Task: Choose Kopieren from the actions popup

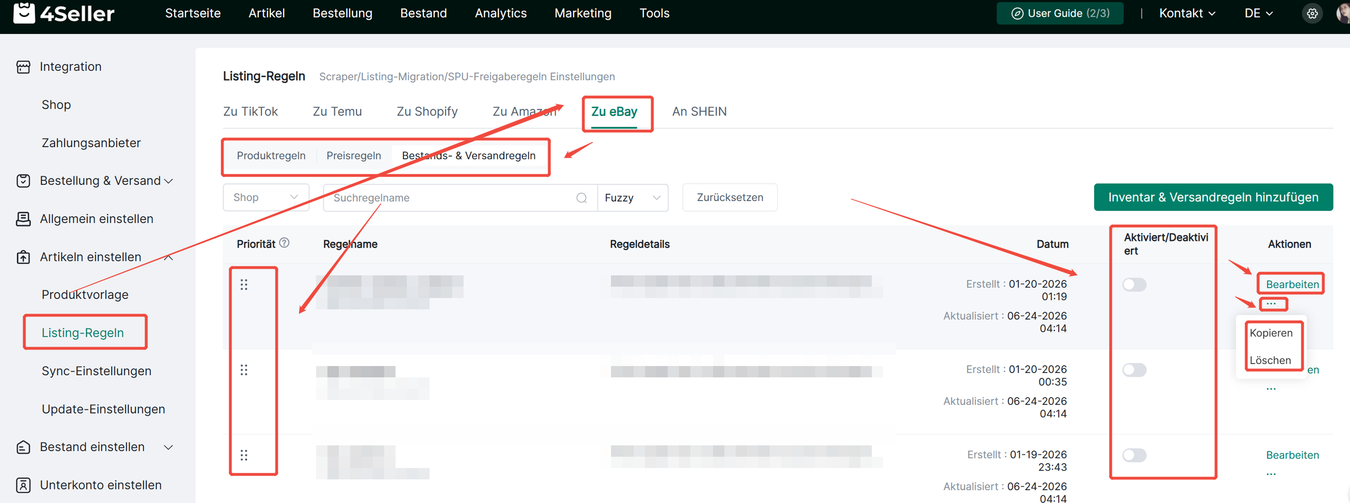Action: pos(1271,333)
